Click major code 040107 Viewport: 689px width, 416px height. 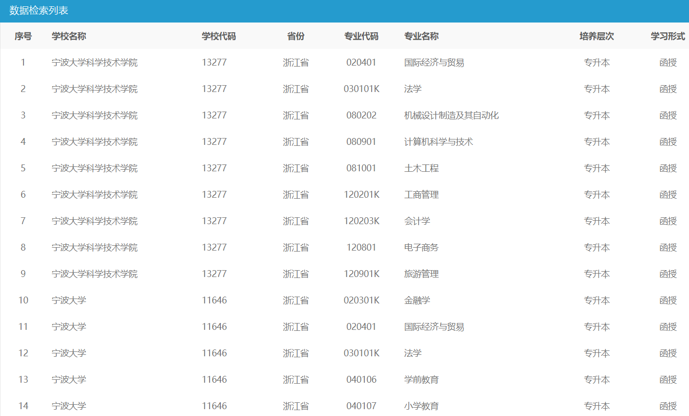coord(361,406)
